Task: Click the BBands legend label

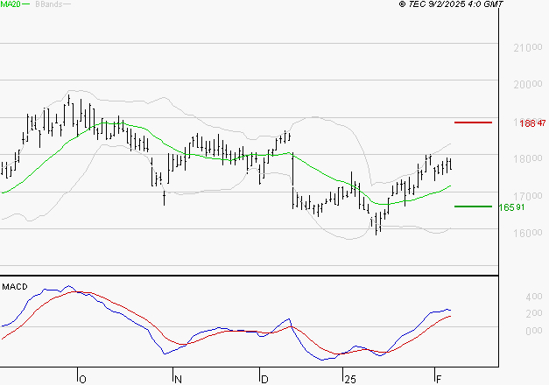Action: (49, 4)
